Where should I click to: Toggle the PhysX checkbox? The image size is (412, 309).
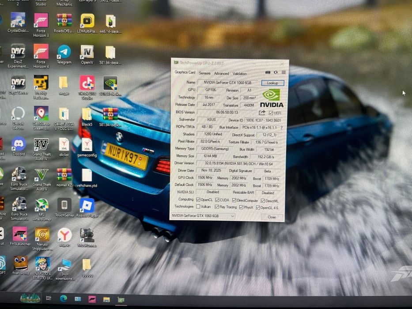click(x=241, y=207)
